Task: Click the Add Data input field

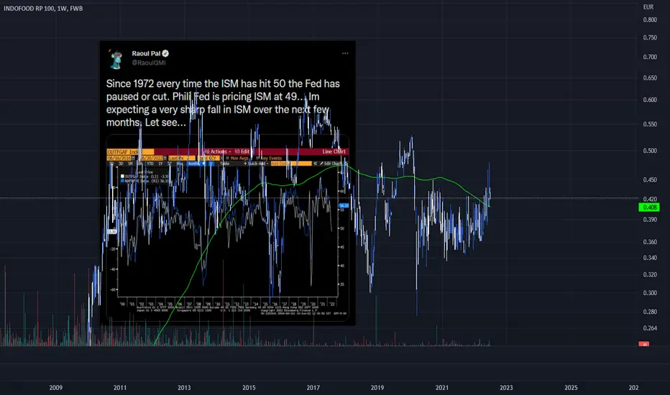Action: click(291, 164)
